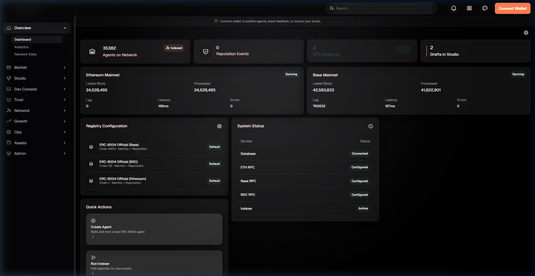Click the Dev Console terminal icon
This screenshot has height=276, width=535.
tap(9, 89)
